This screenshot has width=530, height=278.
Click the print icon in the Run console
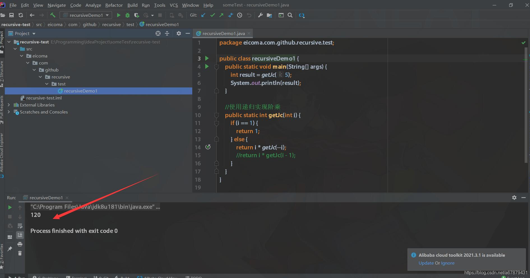click(x=20, y=244)
